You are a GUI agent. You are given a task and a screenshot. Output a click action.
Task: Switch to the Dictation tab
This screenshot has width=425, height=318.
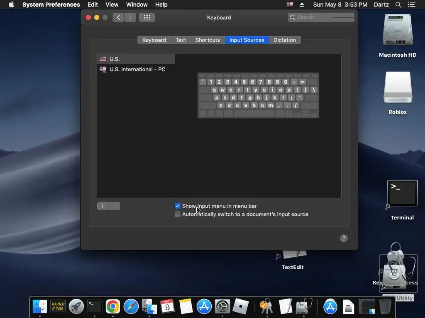(x=285, y=40)
